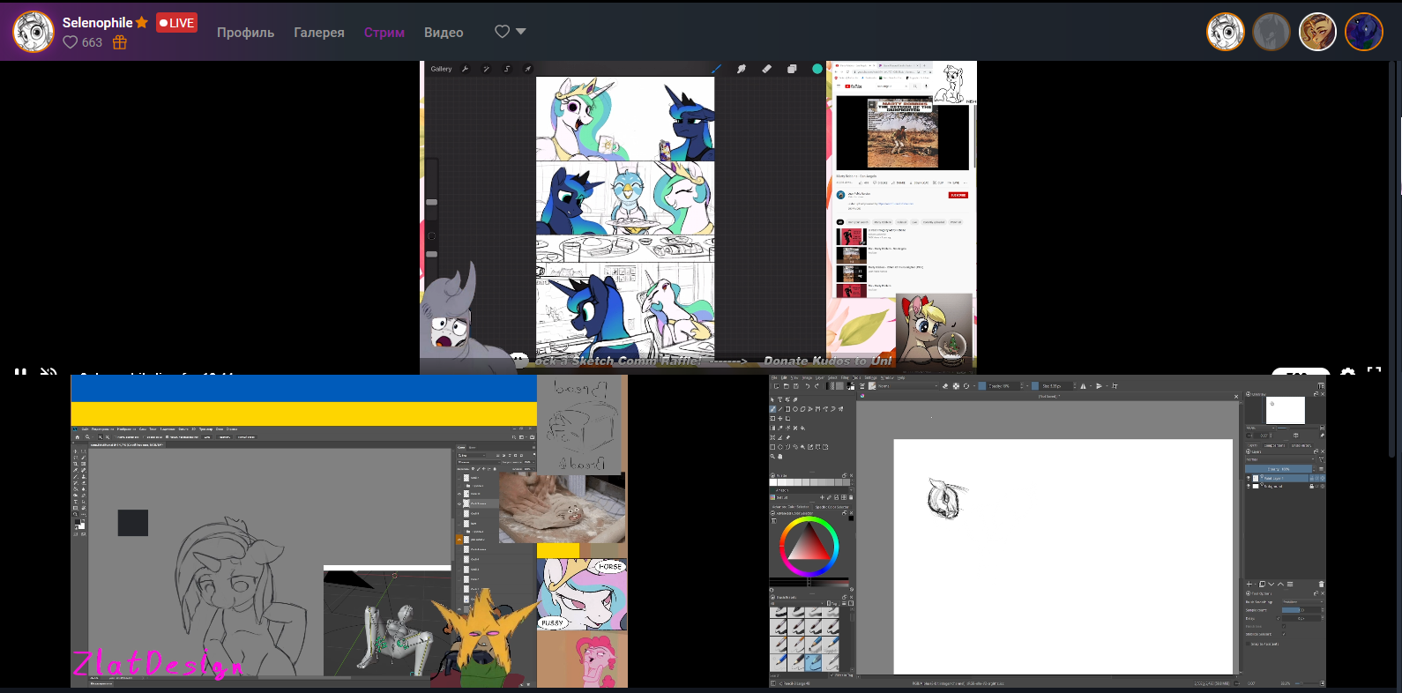Open the Layers icon in Procreate
This screenshot has width=1402, height=693.
click(x=792, y=69)
